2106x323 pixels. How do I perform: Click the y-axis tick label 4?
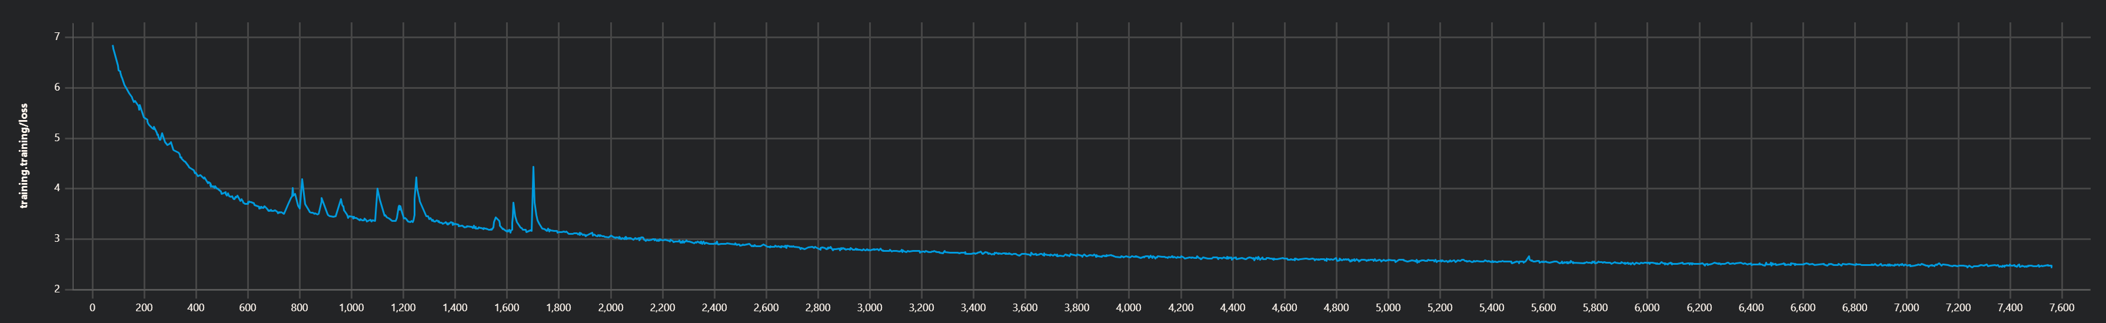pyautogui.click(x=57, y=189)
